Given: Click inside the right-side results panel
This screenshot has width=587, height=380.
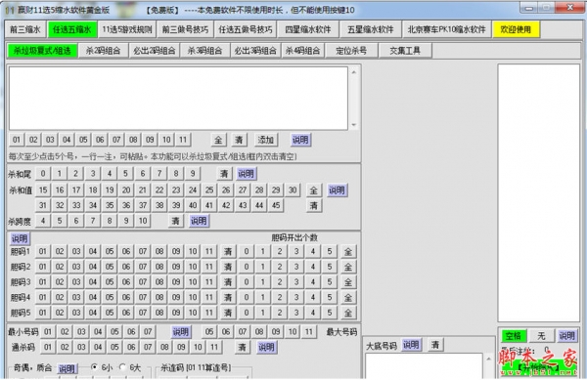Looking at the screenshot, I should pos(538,192).
